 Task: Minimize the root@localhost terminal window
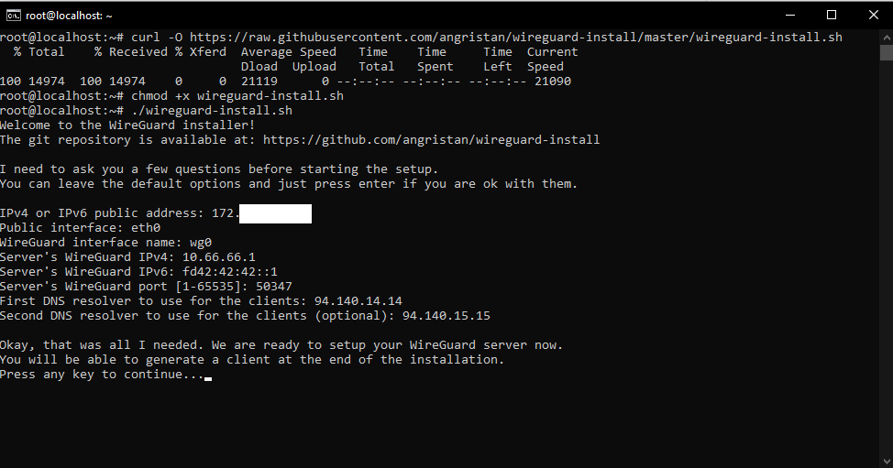tap(789, 15)
